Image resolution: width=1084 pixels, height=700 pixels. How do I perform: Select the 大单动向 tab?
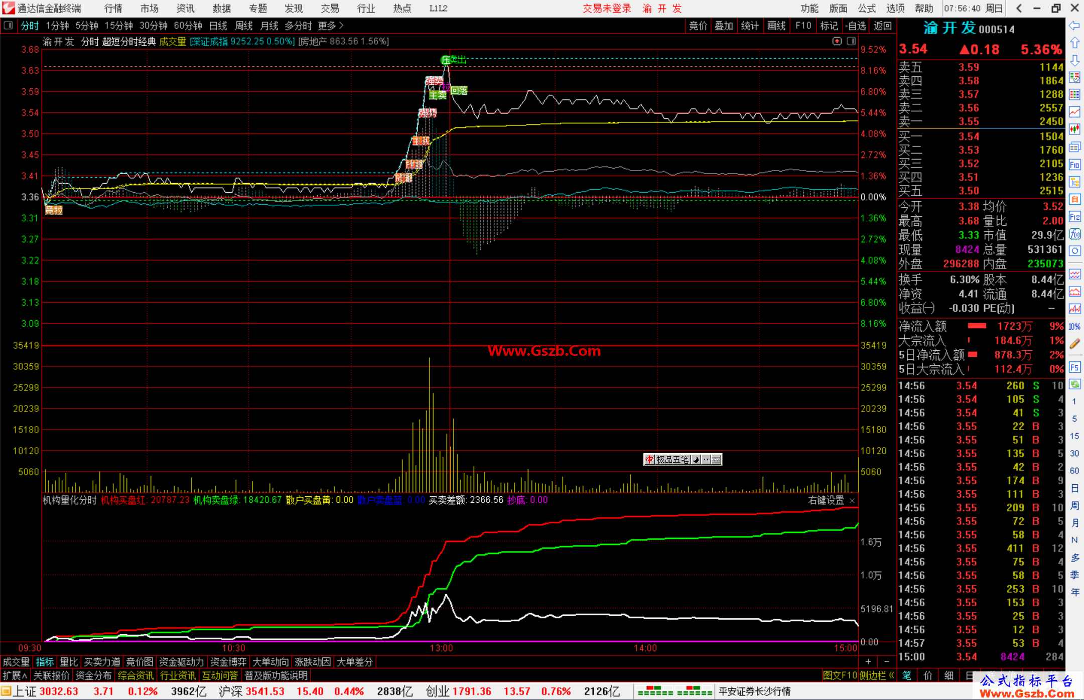pos(270,662)
